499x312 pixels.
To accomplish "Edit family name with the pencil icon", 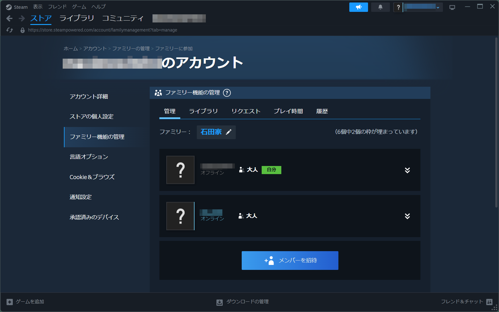I will (229, 132).
